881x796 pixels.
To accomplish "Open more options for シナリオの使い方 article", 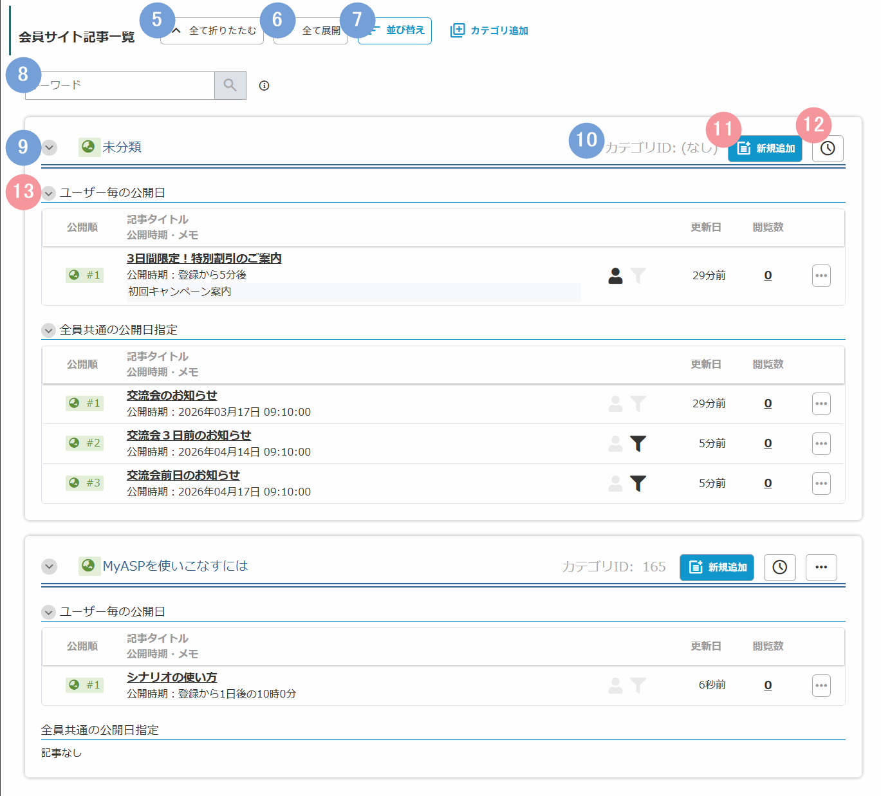I will point(821,686).
